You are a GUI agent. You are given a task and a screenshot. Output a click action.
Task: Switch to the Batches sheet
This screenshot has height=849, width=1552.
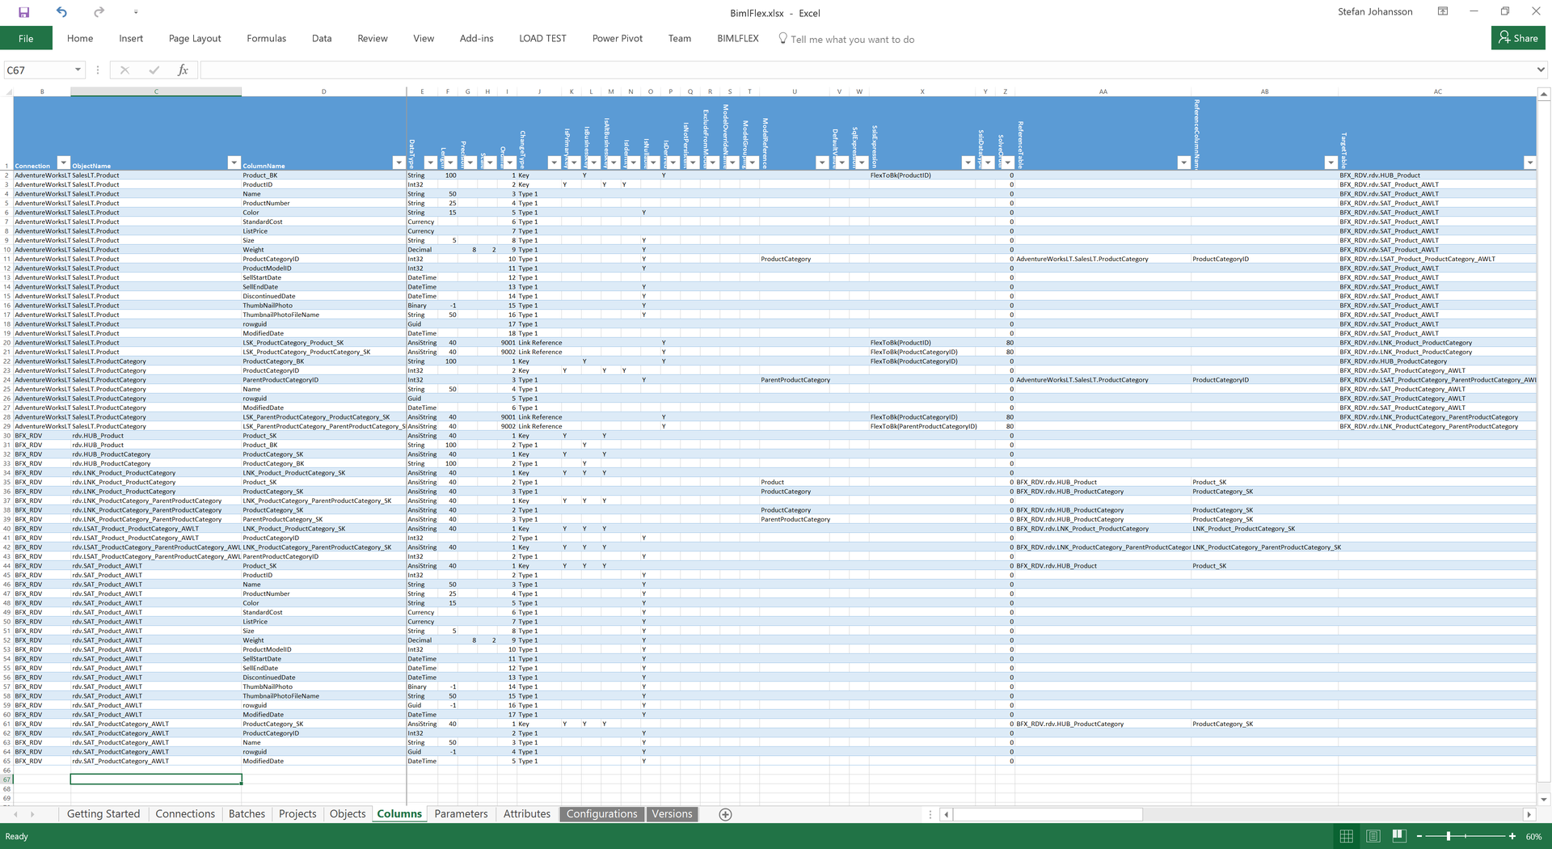(x=247, y=814)
